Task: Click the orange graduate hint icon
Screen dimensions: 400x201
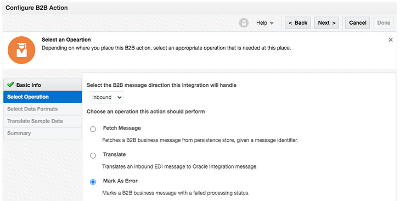Action: (x=21, y=50)
